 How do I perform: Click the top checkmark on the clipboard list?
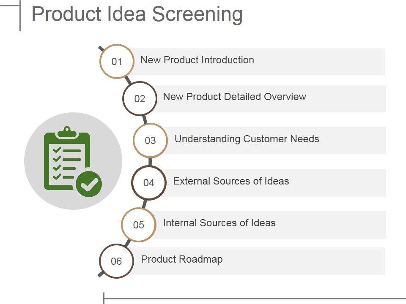57,150
